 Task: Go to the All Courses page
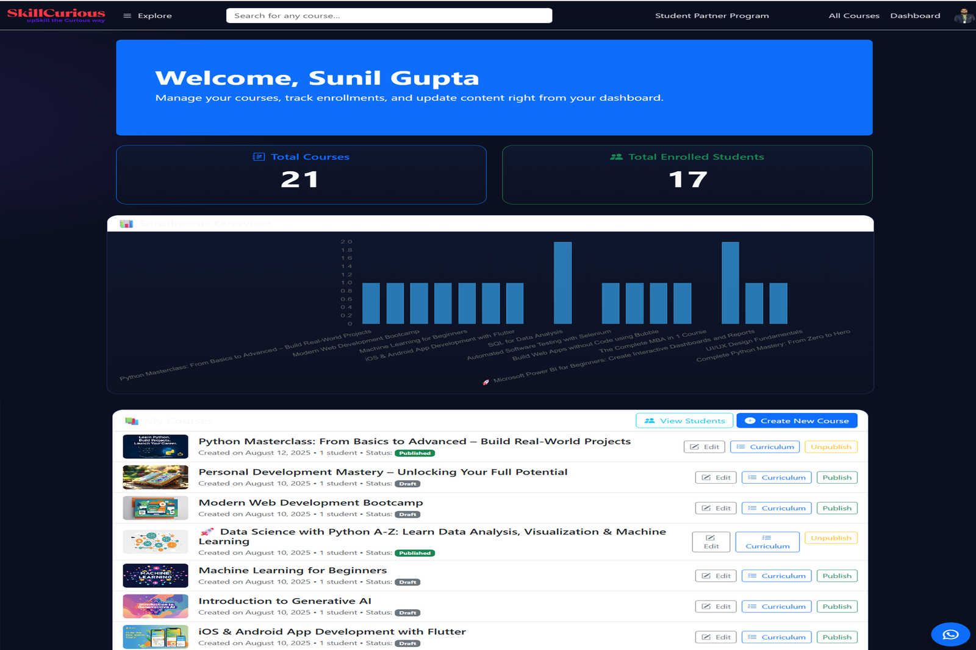(x=853, y=15)
